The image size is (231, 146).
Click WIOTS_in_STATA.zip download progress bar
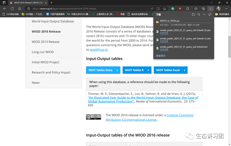click(x=186, y=23)
